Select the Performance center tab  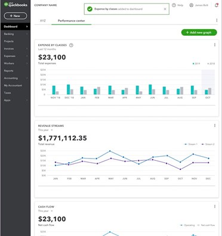coord(72,21)
